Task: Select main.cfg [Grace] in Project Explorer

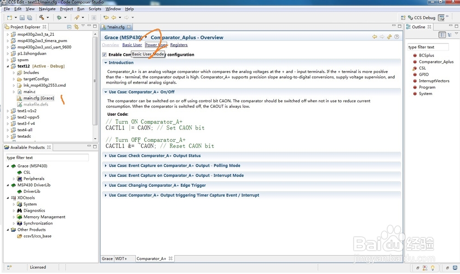Action: coord(39,98)
